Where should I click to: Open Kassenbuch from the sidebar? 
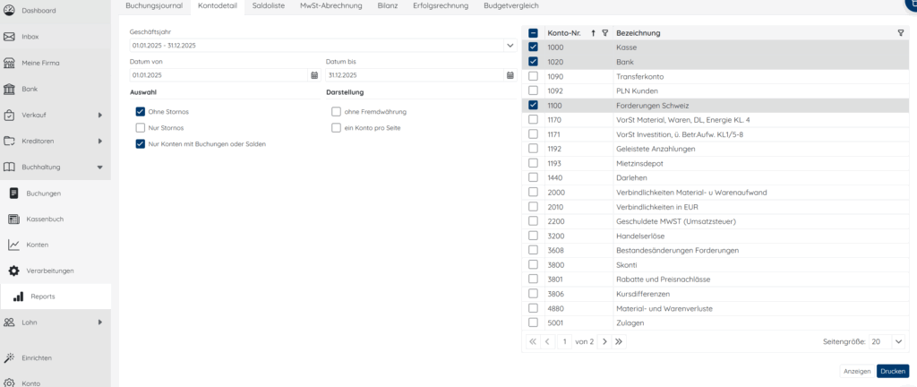[45, 219]
